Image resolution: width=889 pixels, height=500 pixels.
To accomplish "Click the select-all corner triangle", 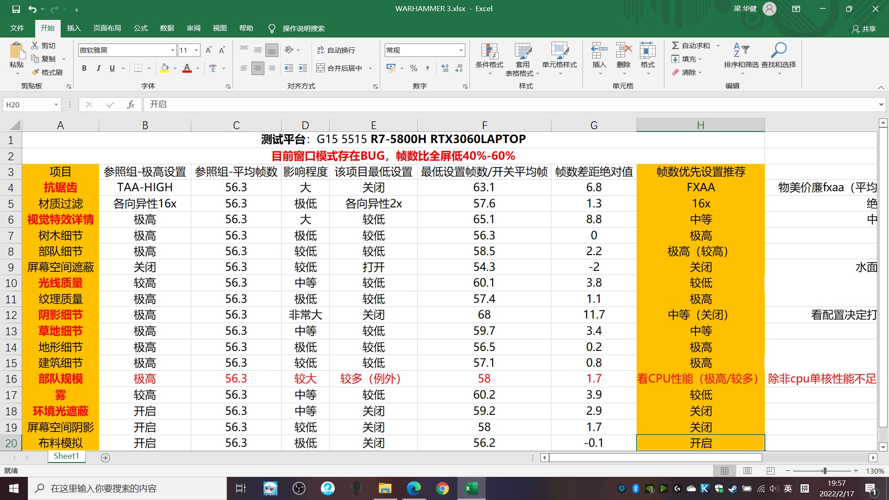I will pos(14,125).
